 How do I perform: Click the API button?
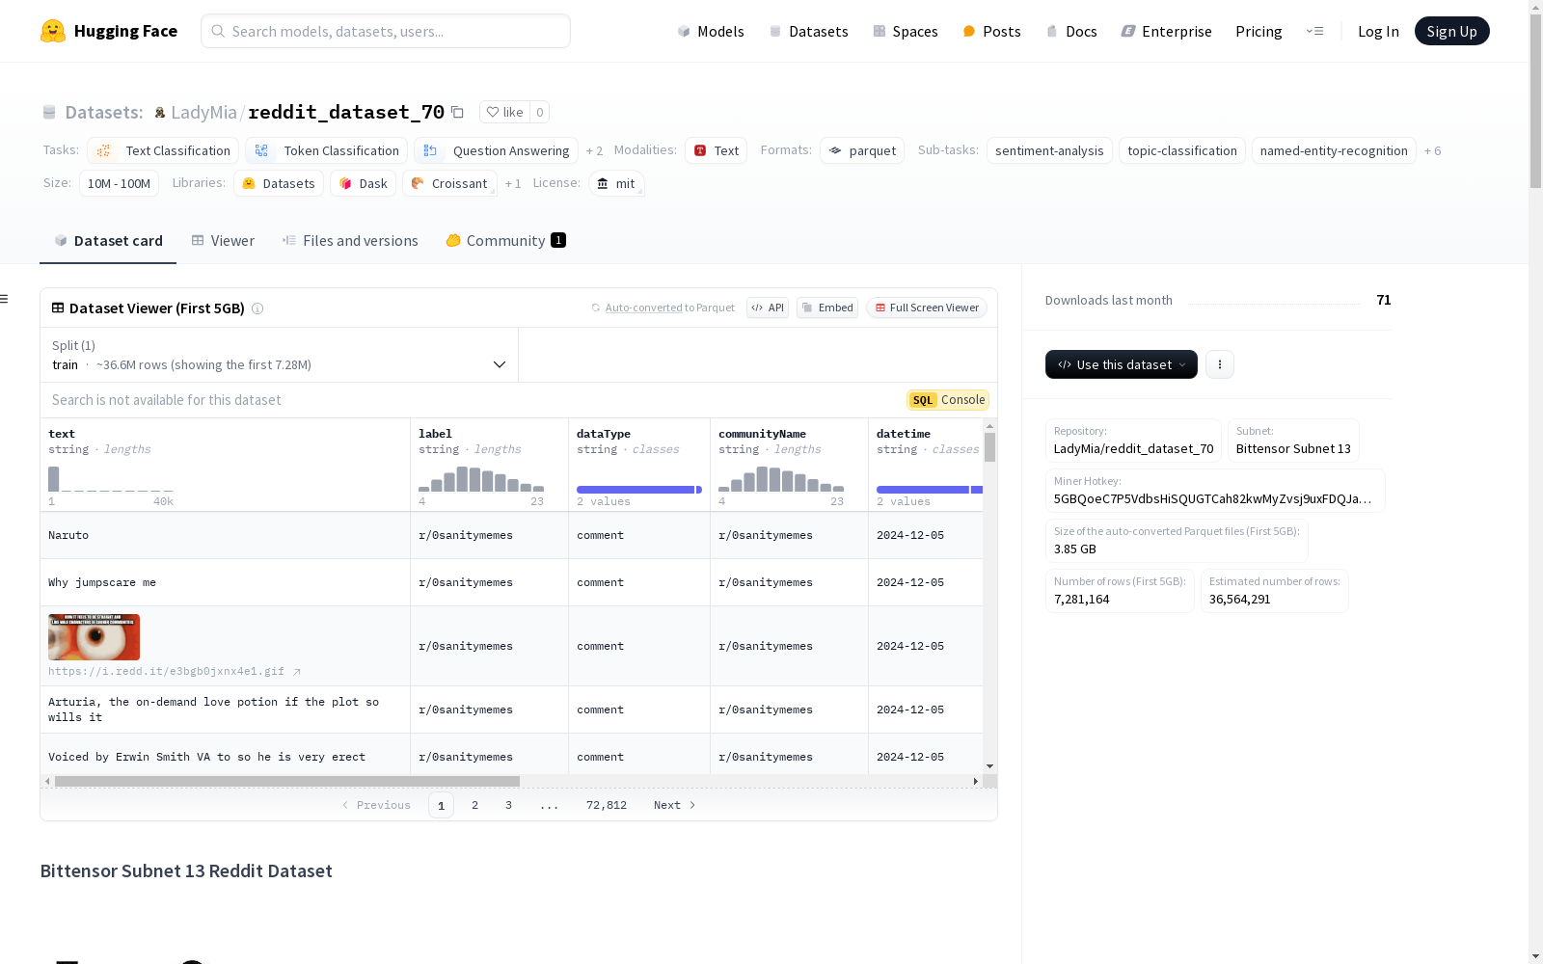coord(768,308)
